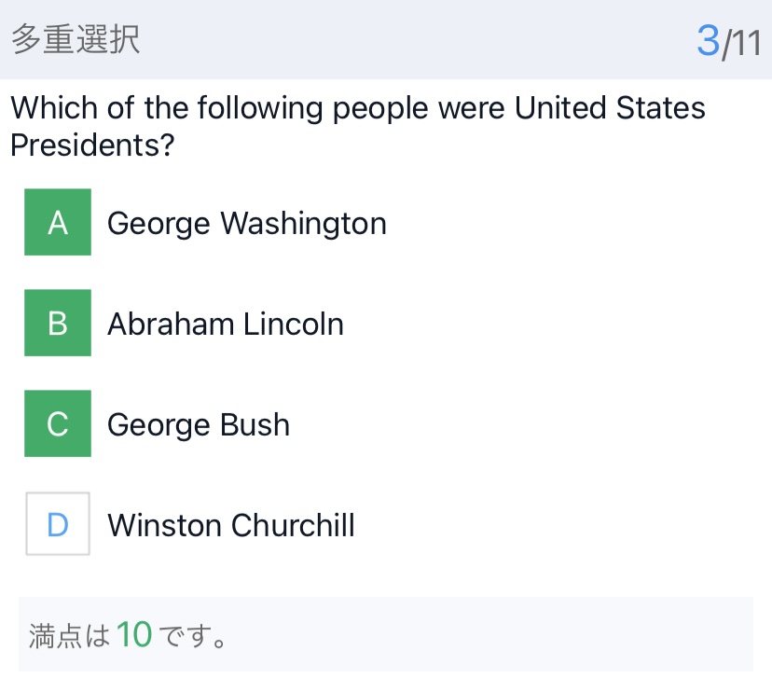
Task: Click the "United States" words in question
Action: click(x=610, y=108)
